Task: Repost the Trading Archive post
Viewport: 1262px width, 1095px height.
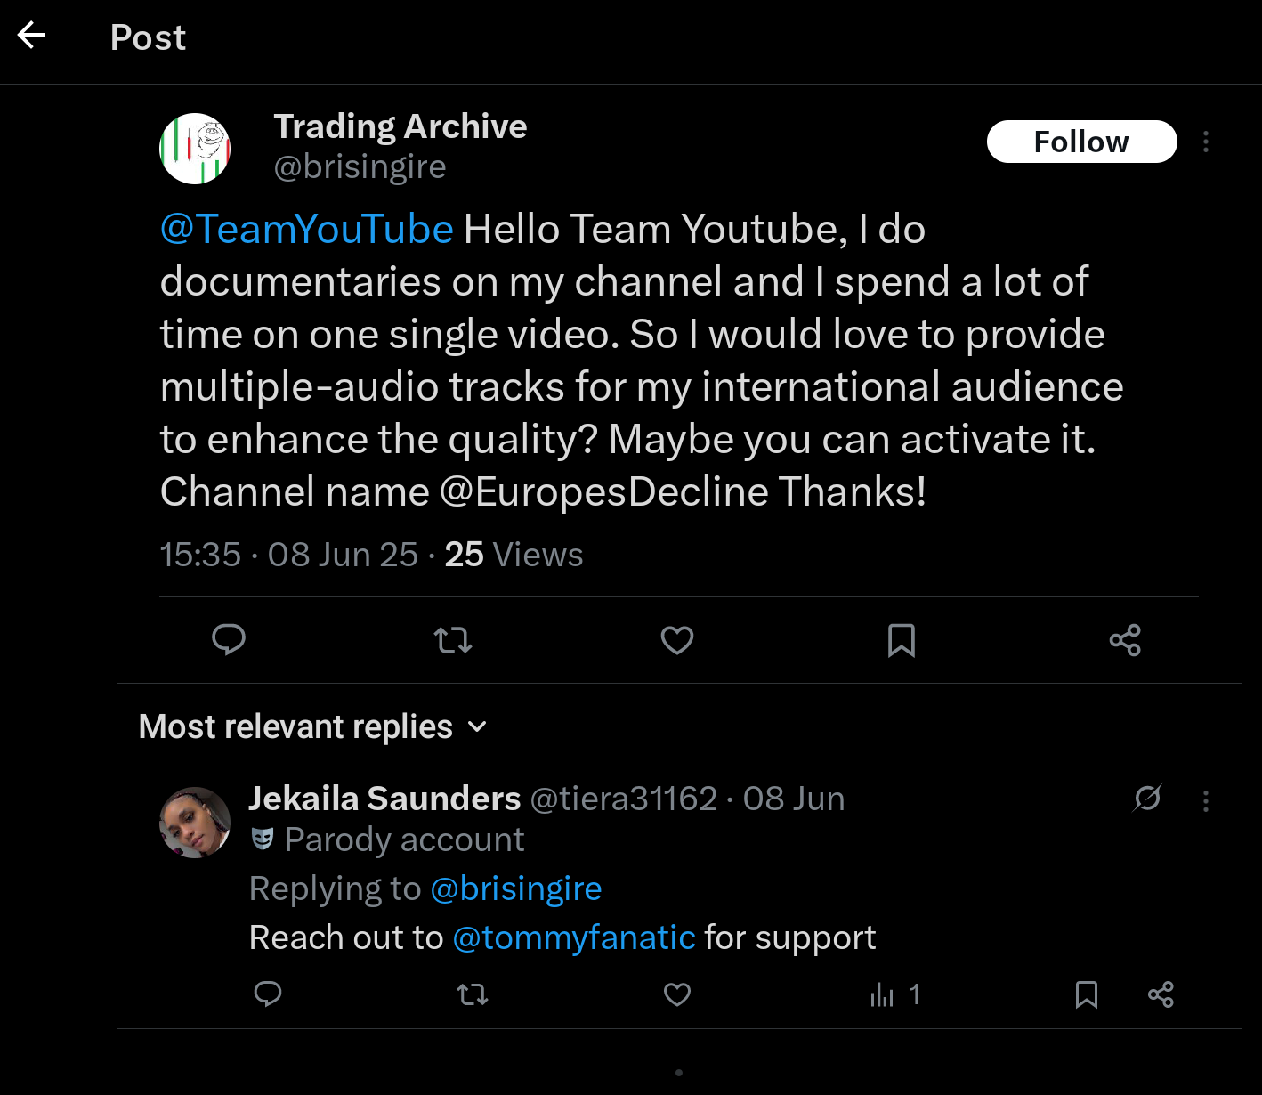Action: coord(453,639)
